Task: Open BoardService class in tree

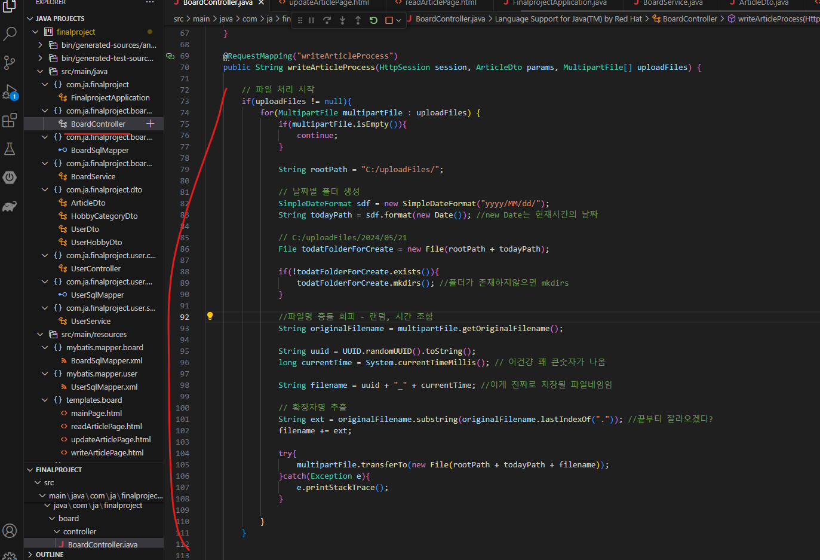Action: pyautogui.click(x=93, y=176)
